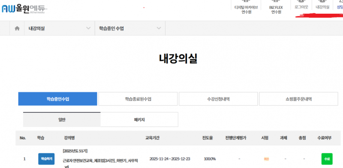Click the 학습 column header
This screenshot has height=168, width=343.
[x=41, y=138]
